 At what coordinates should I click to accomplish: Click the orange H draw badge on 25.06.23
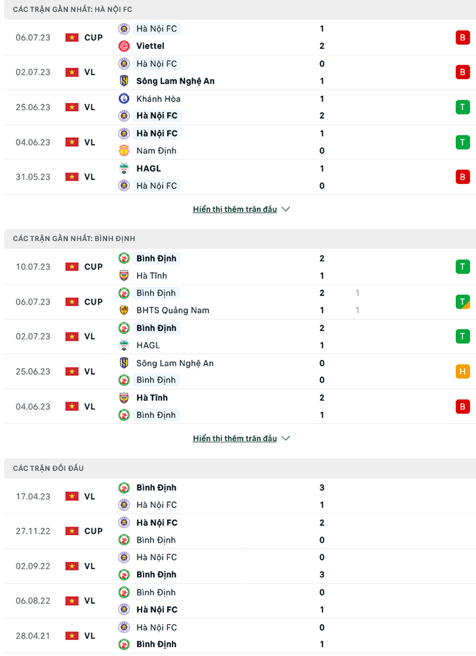[x=462, y=371]
